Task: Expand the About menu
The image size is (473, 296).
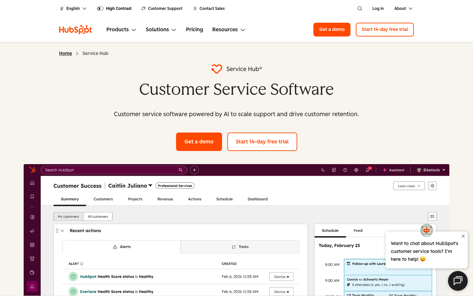Action: [x=403, y=9]
